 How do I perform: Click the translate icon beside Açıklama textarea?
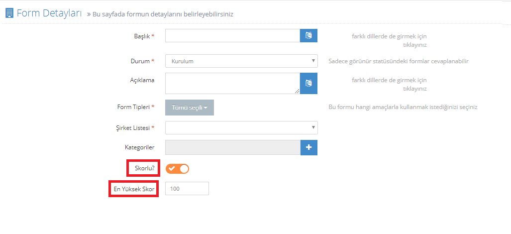(308, 84)
